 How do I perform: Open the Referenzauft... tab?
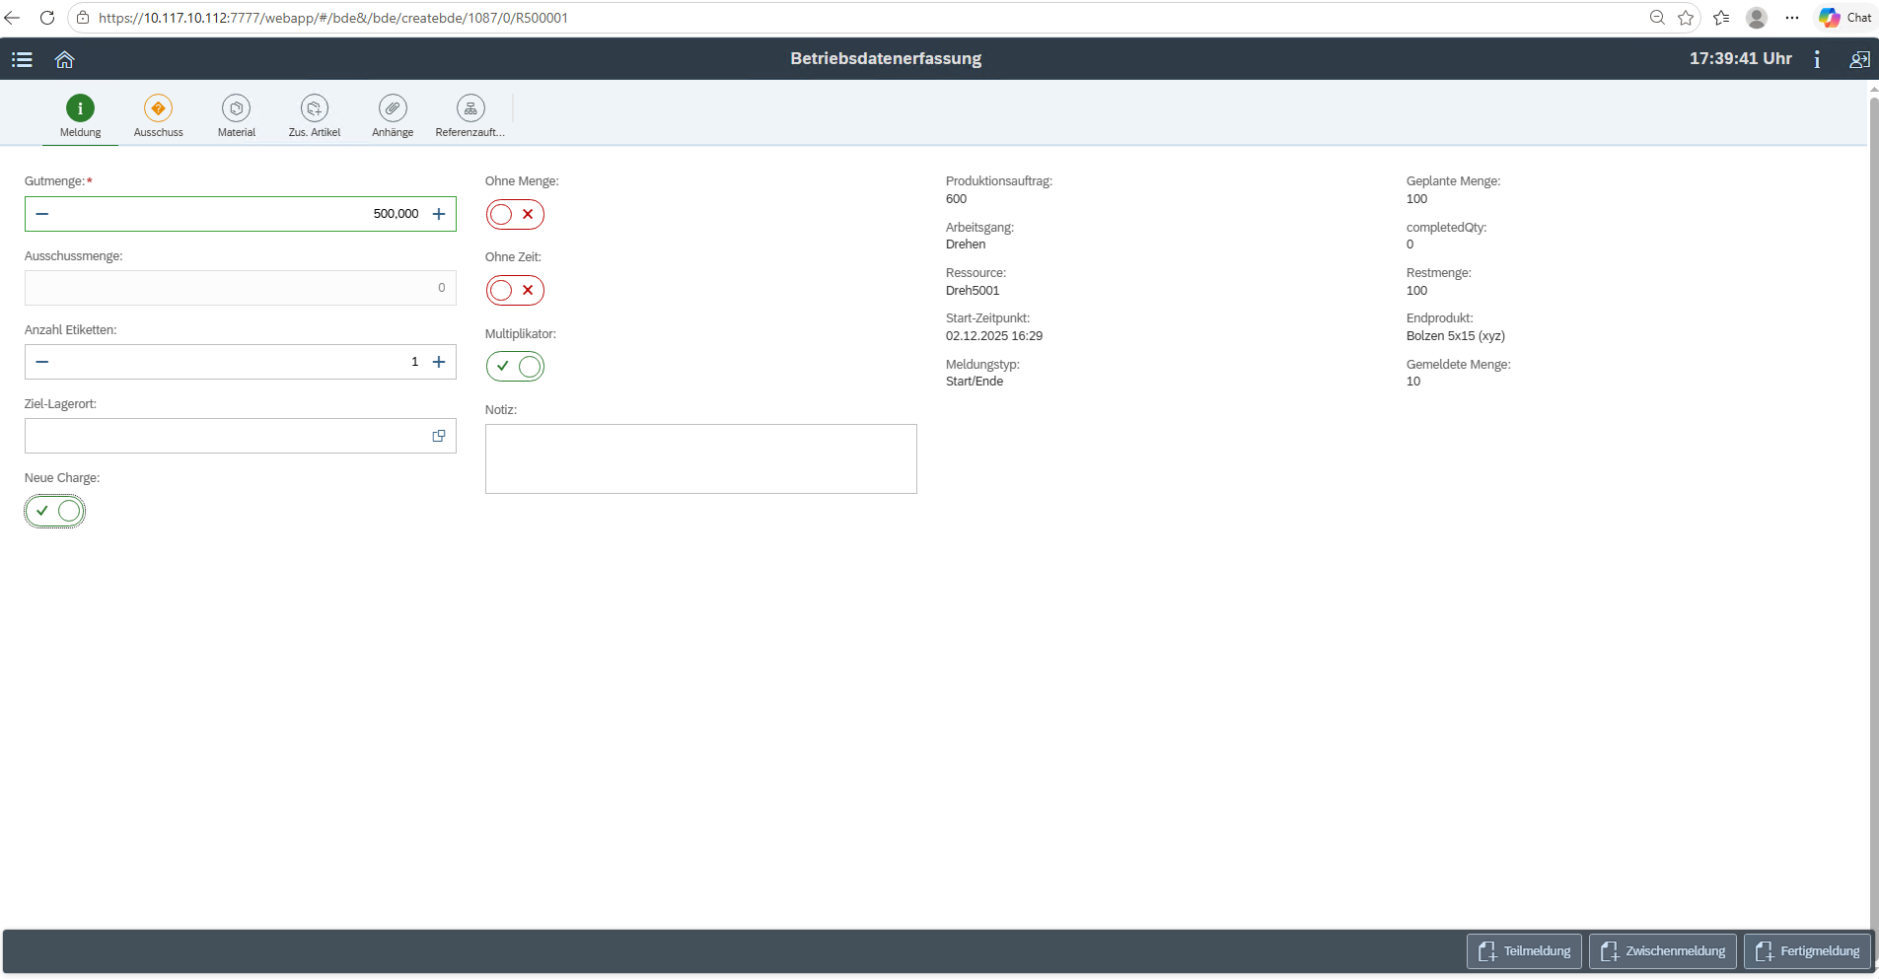pyautogui.click(x=470, y=117)
